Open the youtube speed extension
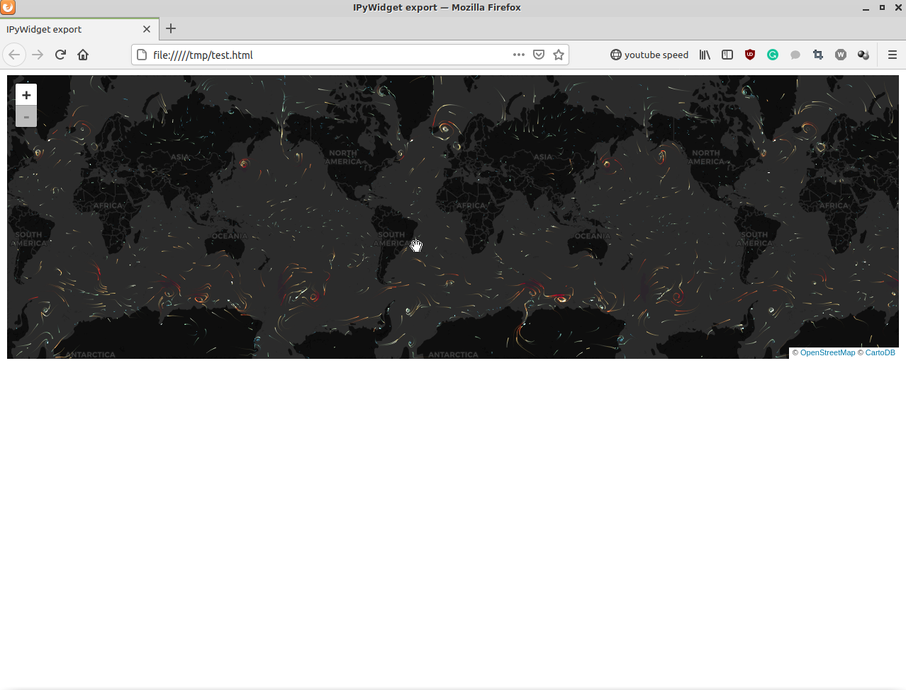906x690 pixels. tap(648, 55)
